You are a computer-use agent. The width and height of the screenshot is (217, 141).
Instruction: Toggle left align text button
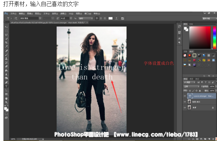click(x=97, y=18)
